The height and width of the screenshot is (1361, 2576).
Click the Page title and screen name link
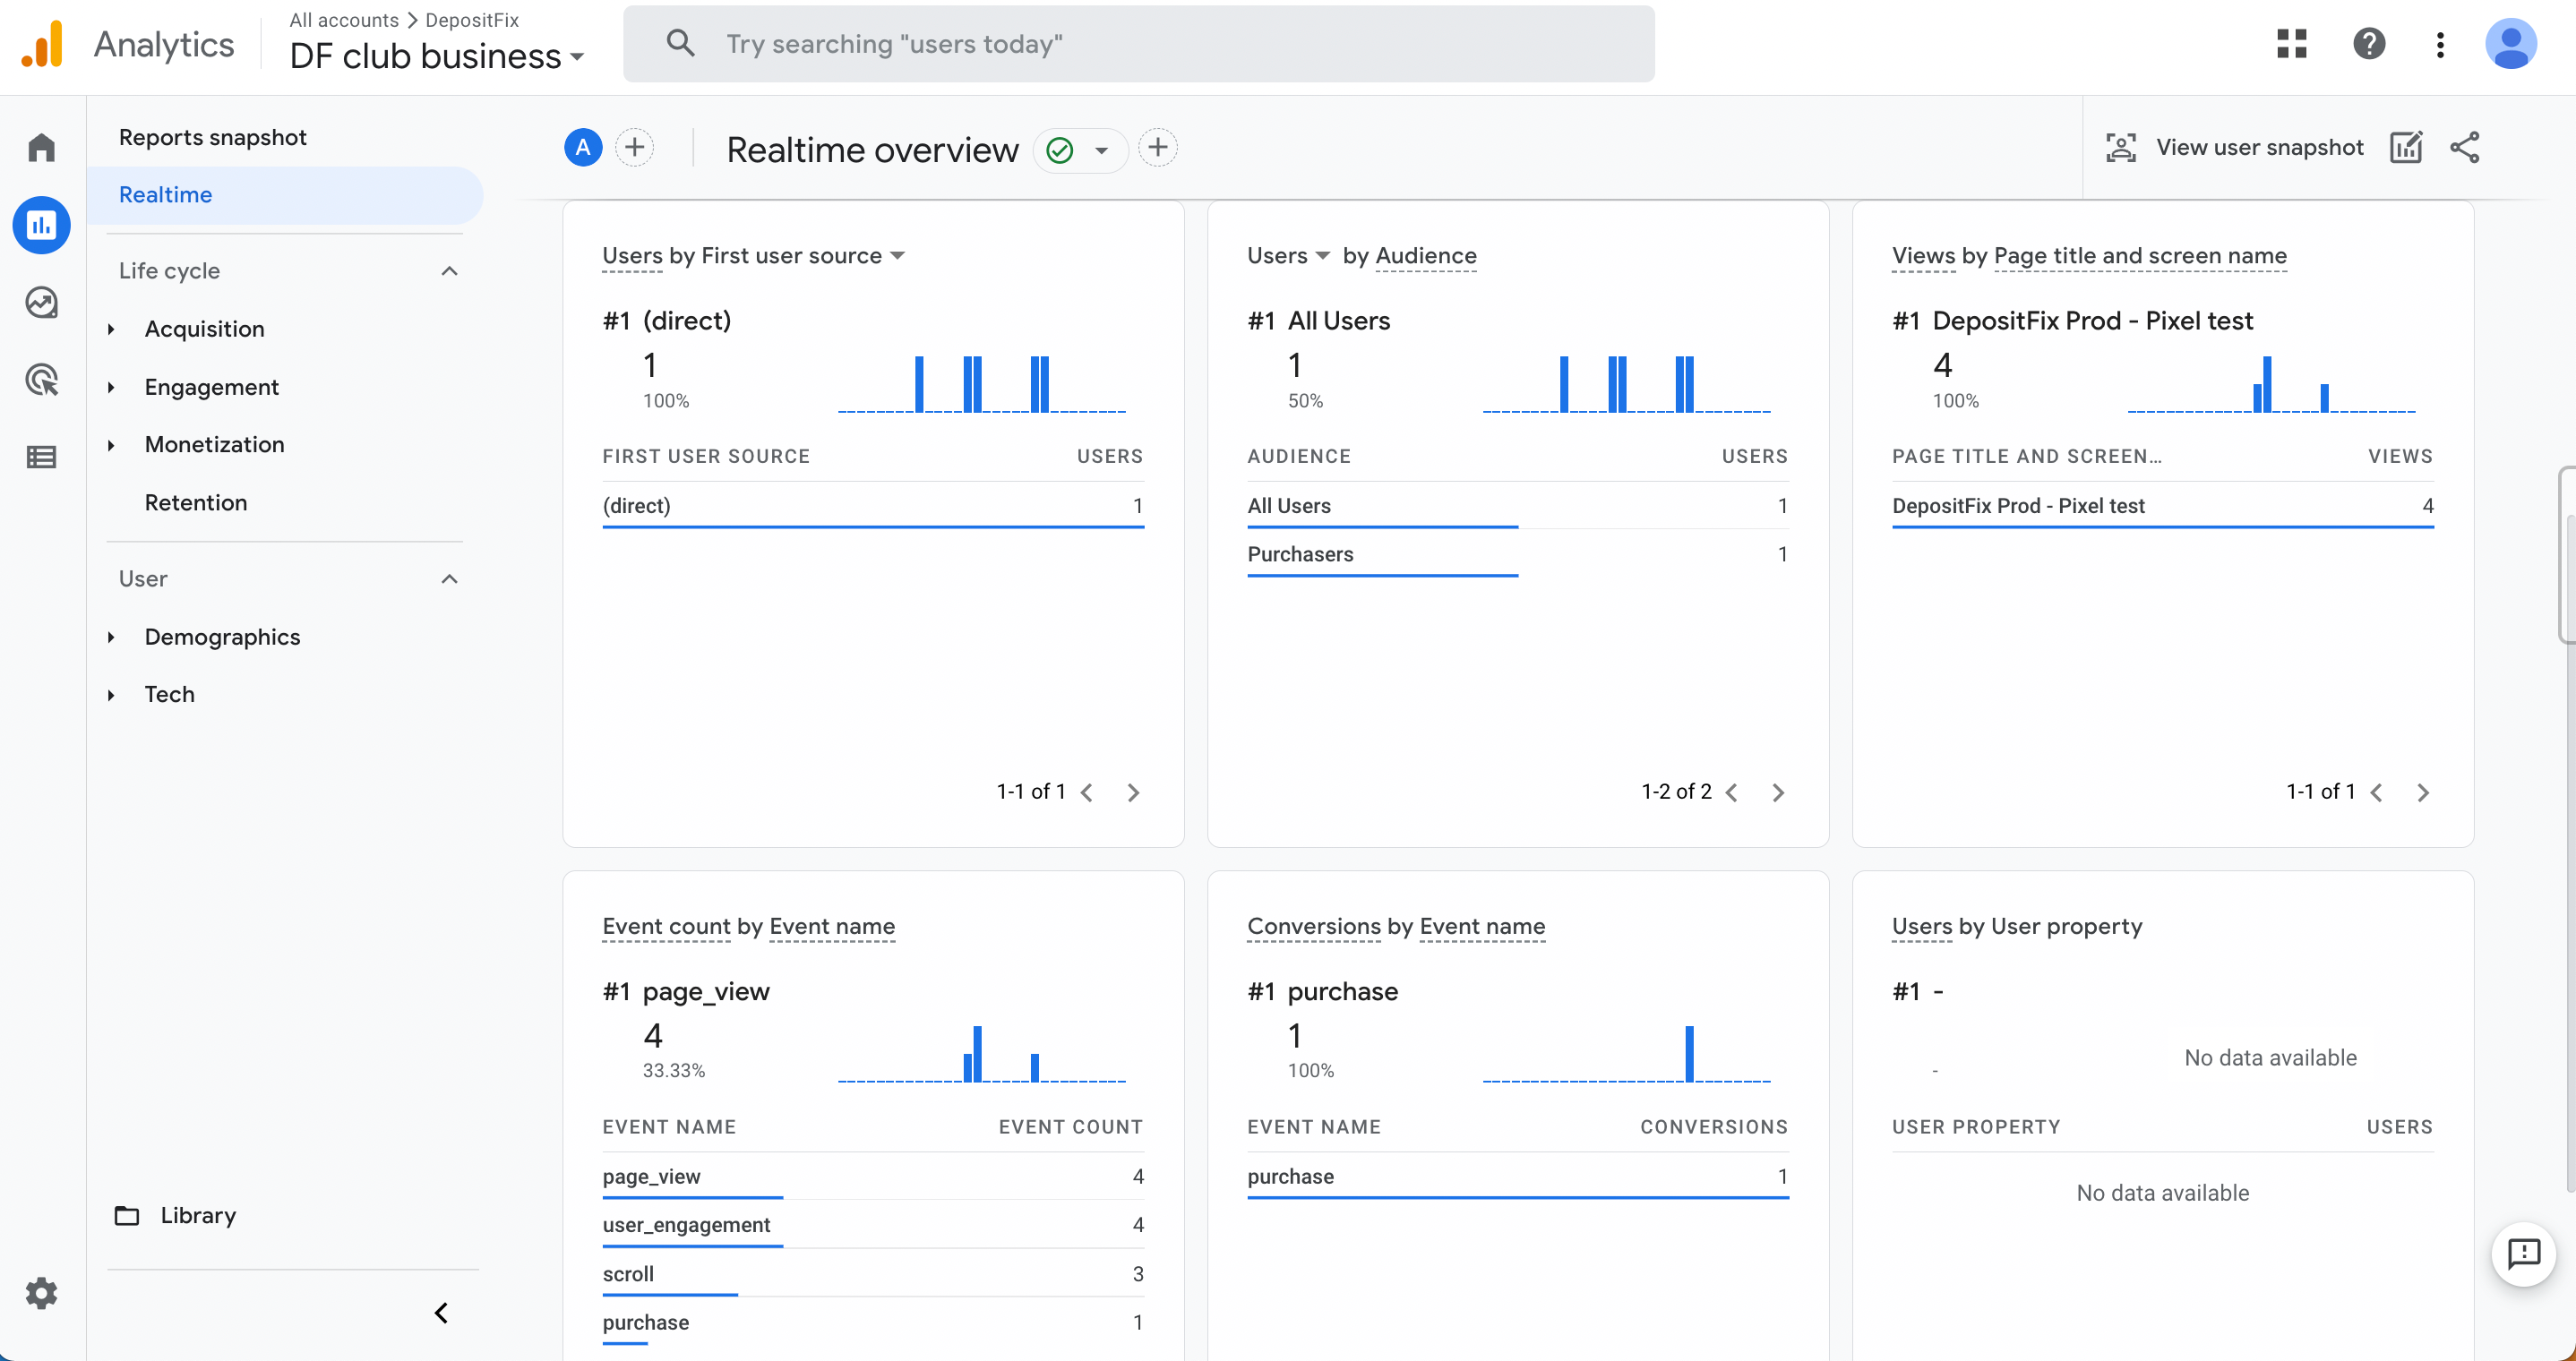coord(2140,256)
